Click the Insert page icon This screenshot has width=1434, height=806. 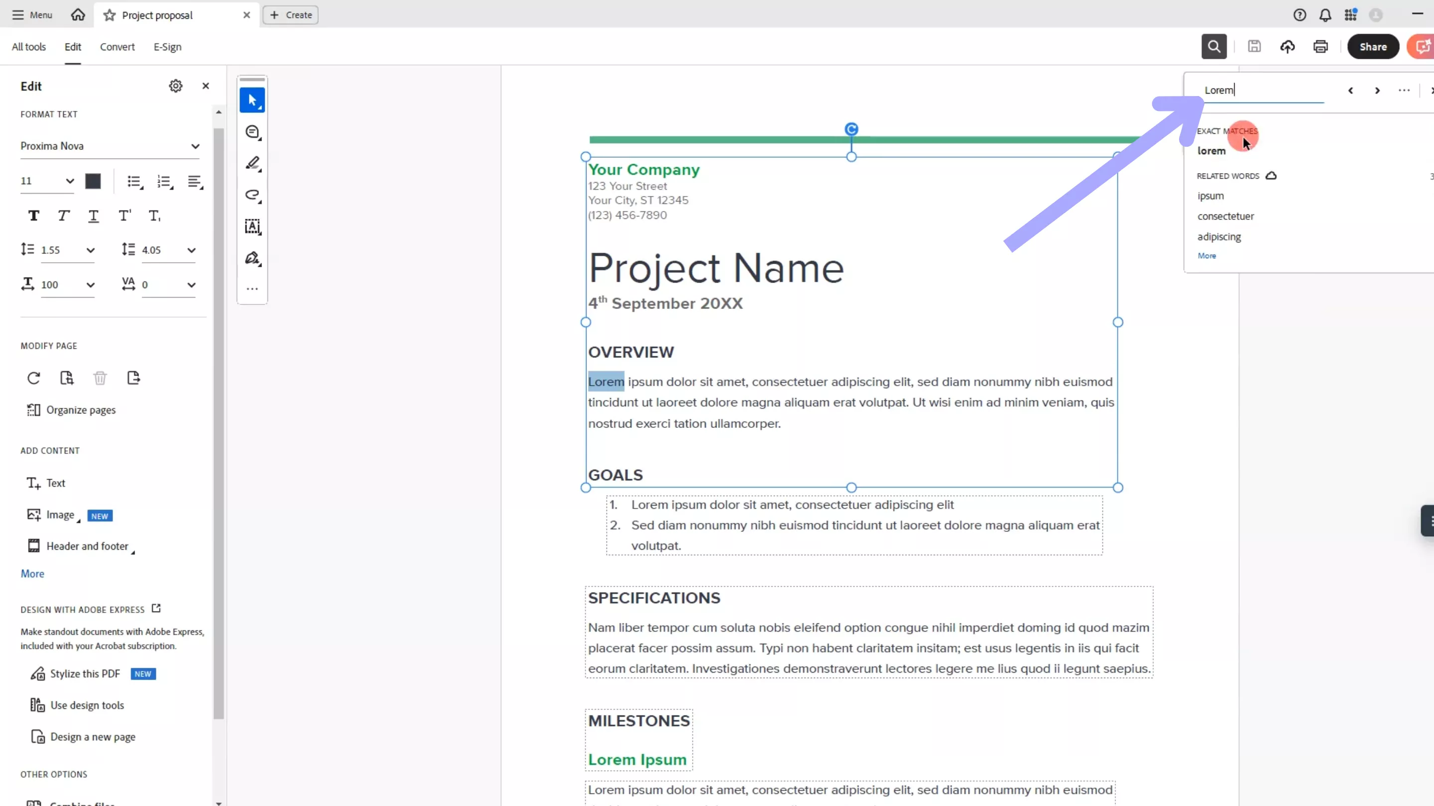(x=133, y=378)
